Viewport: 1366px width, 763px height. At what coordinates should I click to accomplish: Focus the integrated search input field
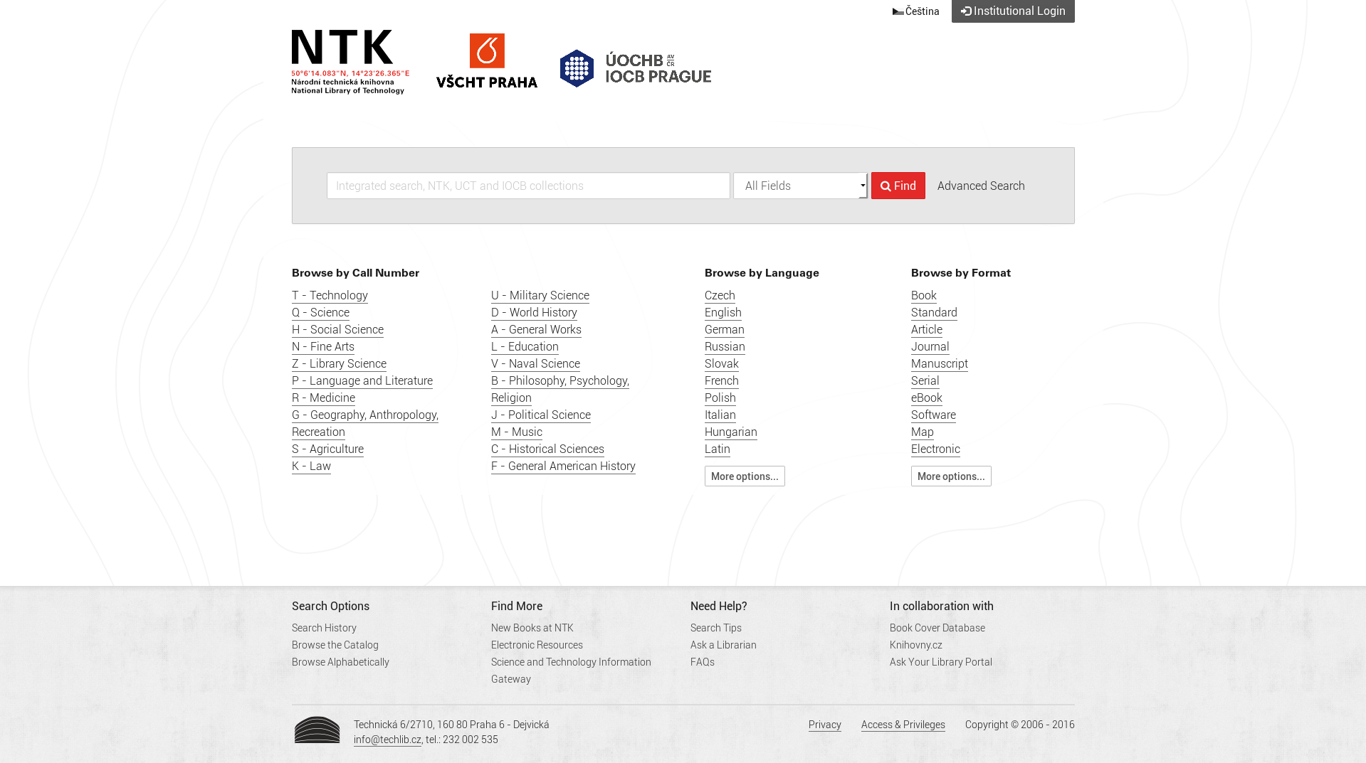528,186
